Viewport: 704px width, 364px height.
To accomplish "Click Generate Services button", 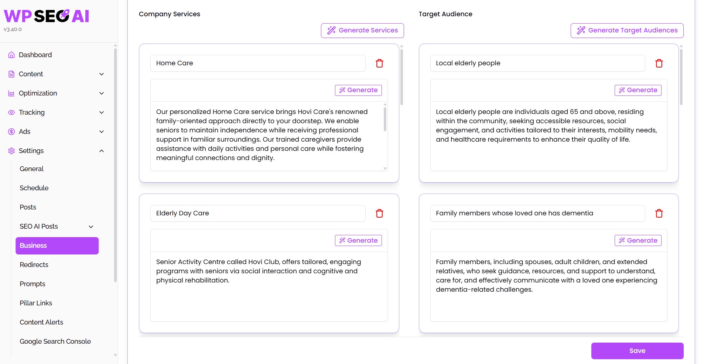I will pyautogui.click(x=362, y=31).
